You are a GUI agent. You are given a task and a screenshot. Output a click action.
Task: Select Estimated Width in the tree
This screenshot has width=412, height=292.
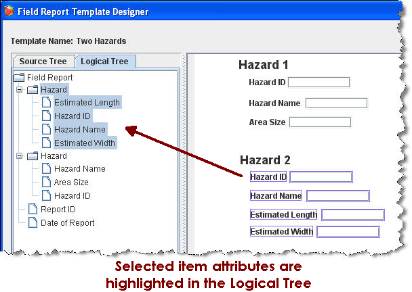[85, 143]
